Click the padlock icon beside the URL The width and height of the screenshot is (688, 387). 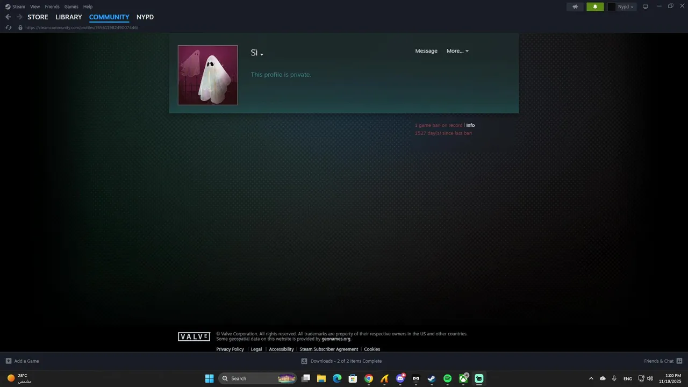pyautogui.click(x=20, y=27)
